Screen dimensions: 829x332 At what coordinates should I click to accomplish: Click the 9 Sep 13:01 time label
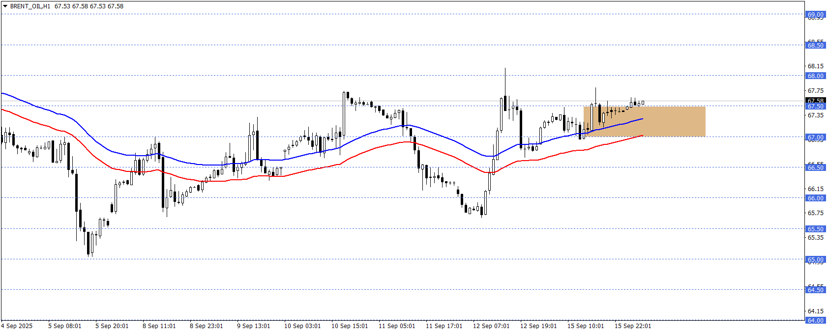point(253,326)
